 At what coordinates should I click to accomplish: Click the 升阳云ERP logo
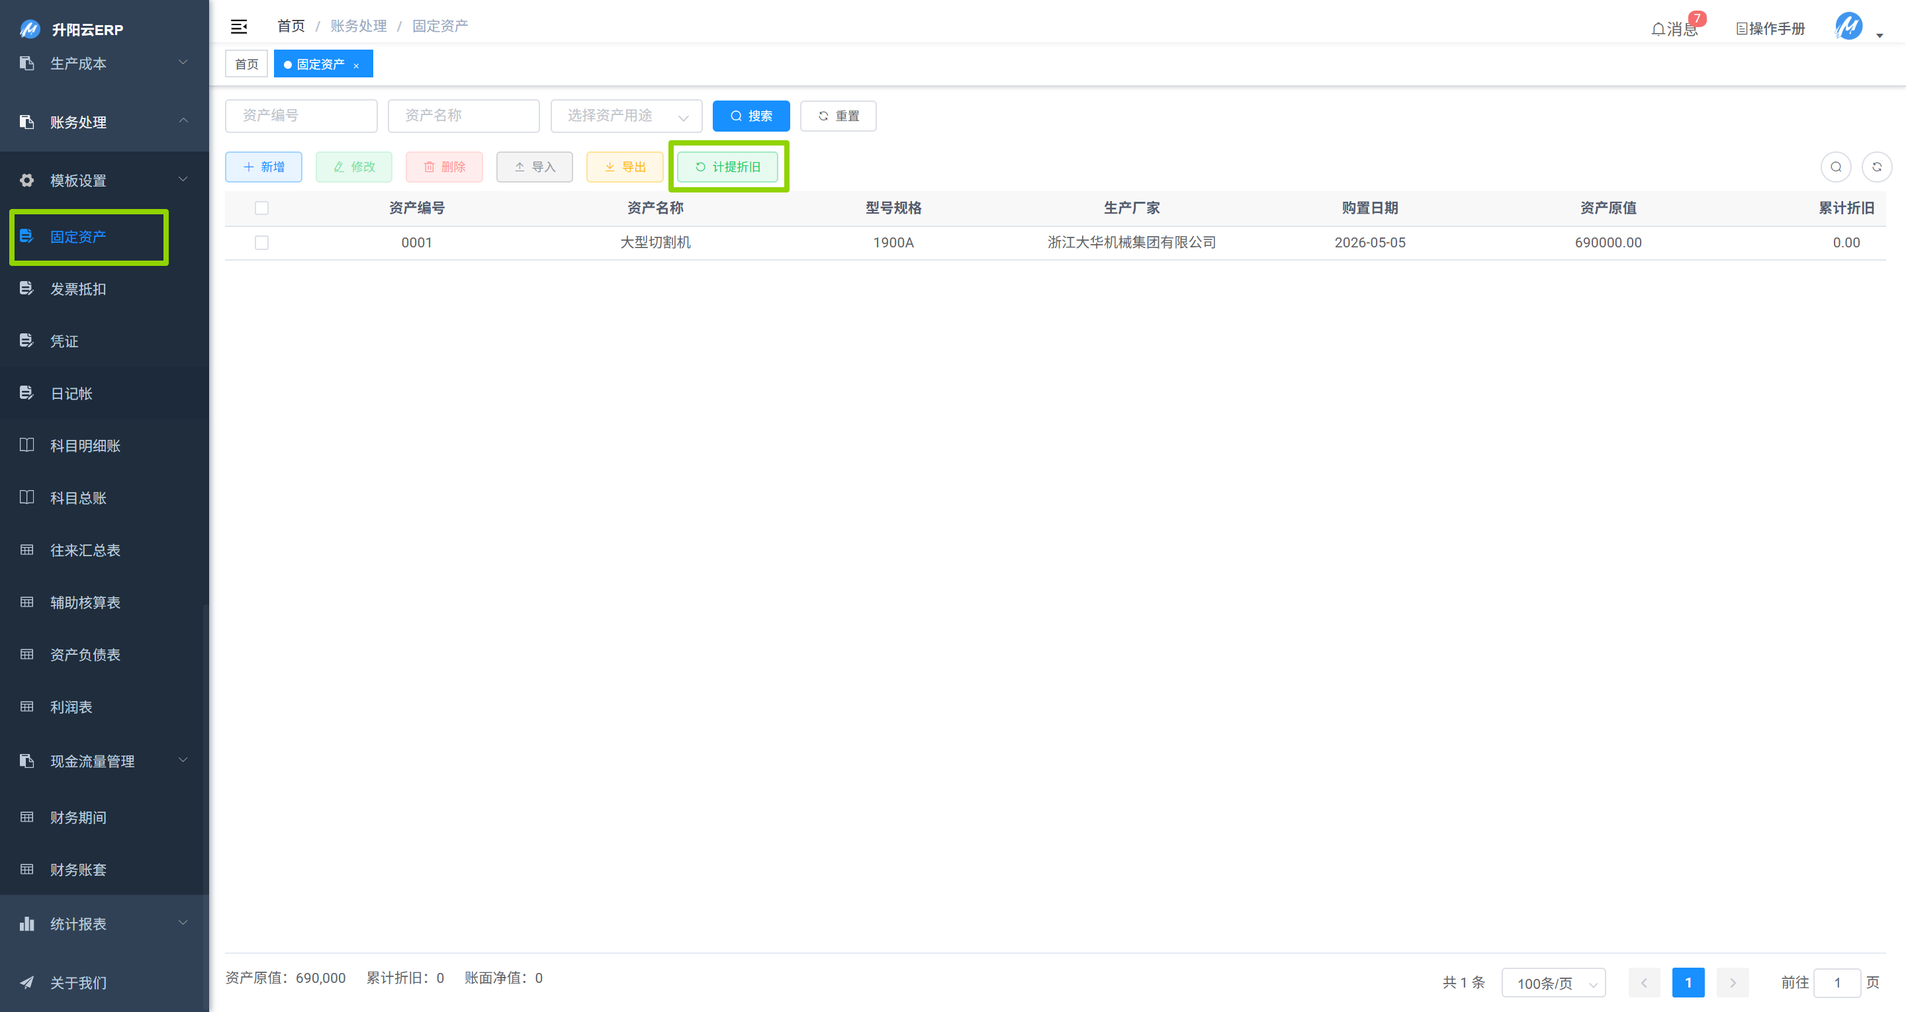pyautogui.click(x=71, y=30)
